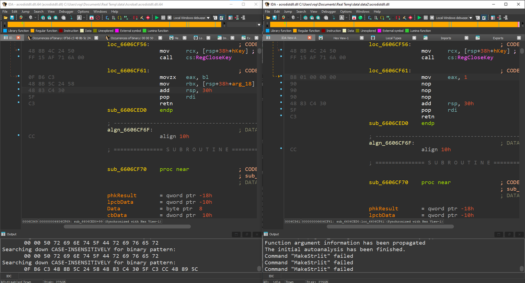
Task: Close the IDA View-A tab in right window
Action: (x=309, y=38)
